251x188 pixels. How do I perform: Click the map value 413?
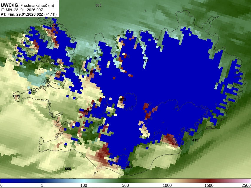pyautogui.click(x=195, y=140)
